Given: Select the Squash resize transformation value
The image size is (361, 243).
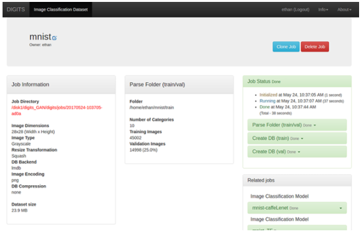Looking at the screenshot, I should [x=18, y=156].
